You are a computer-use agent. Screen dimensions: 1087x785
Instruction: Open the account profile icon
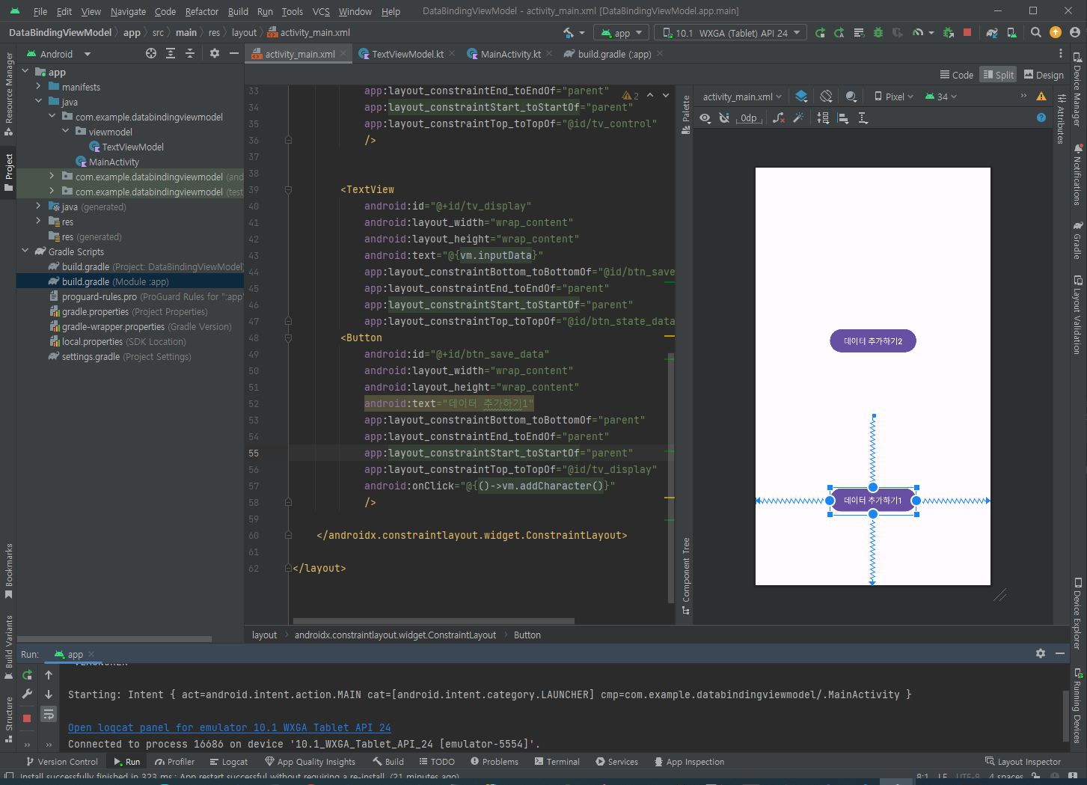tap(1075, 32)
